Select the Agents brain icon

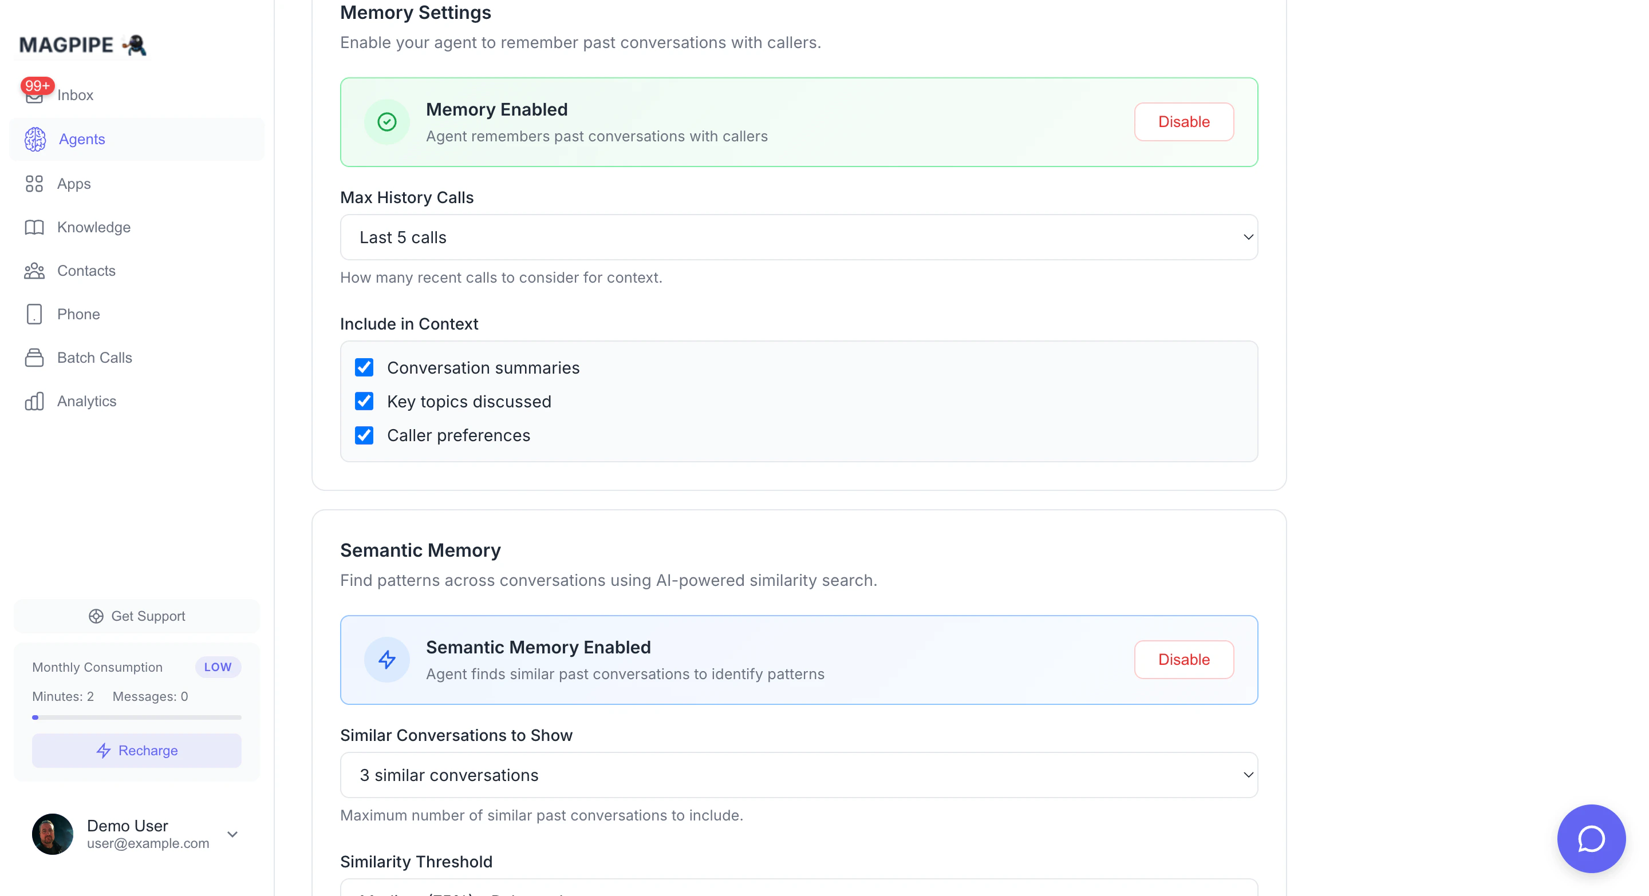[x=35, y=140]
